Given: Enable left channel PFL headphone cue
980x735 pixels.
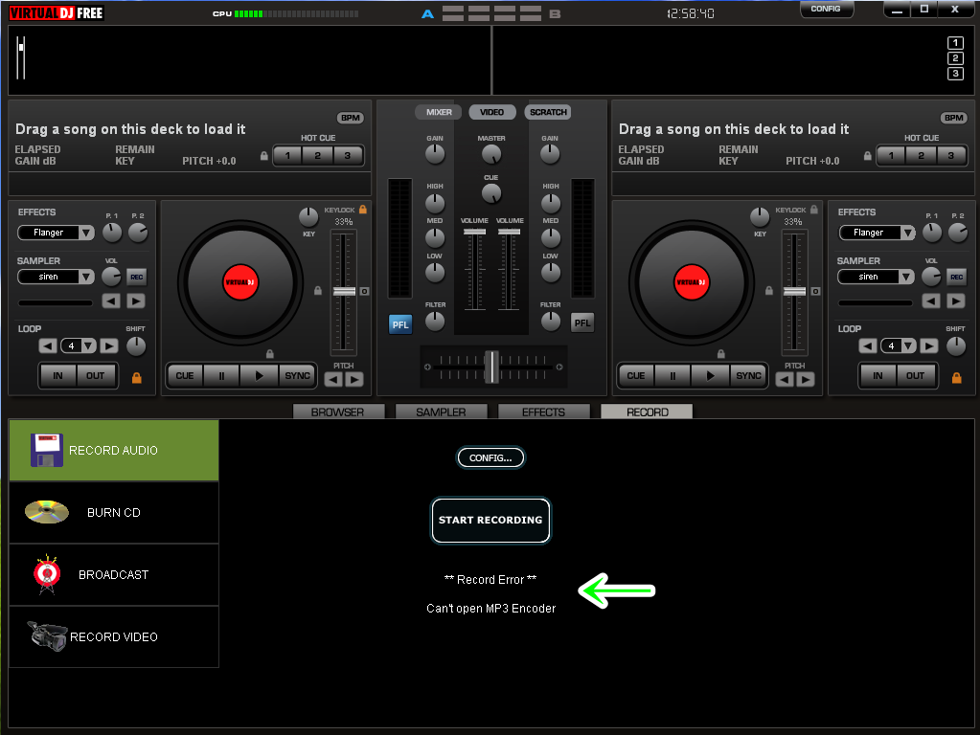Looking at the screenshot, I should point(400,324).
